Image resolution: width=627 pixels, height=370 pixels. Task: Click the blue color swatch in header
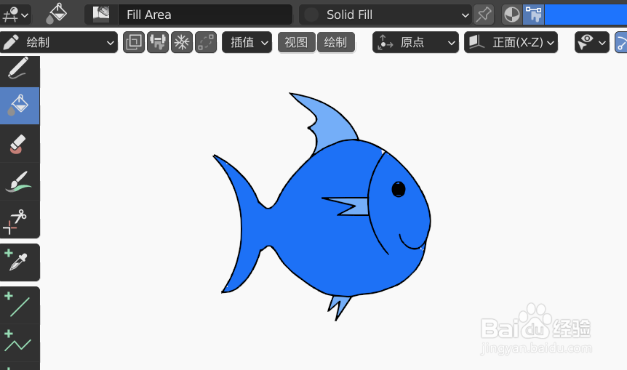pyautogui.click(x=586, y=15)
